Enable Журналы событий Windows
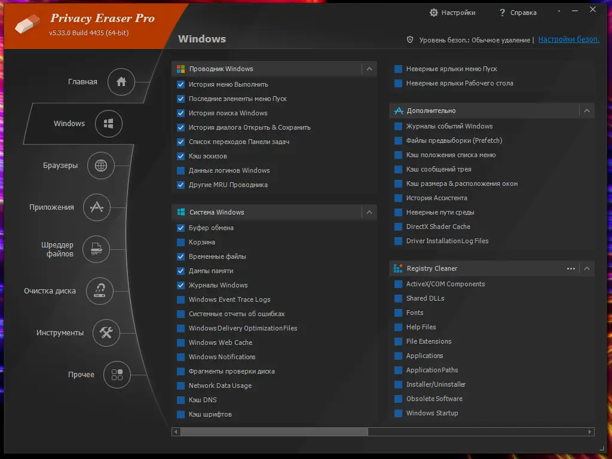This screenshot has height=459, width=612. coord(397,126)
